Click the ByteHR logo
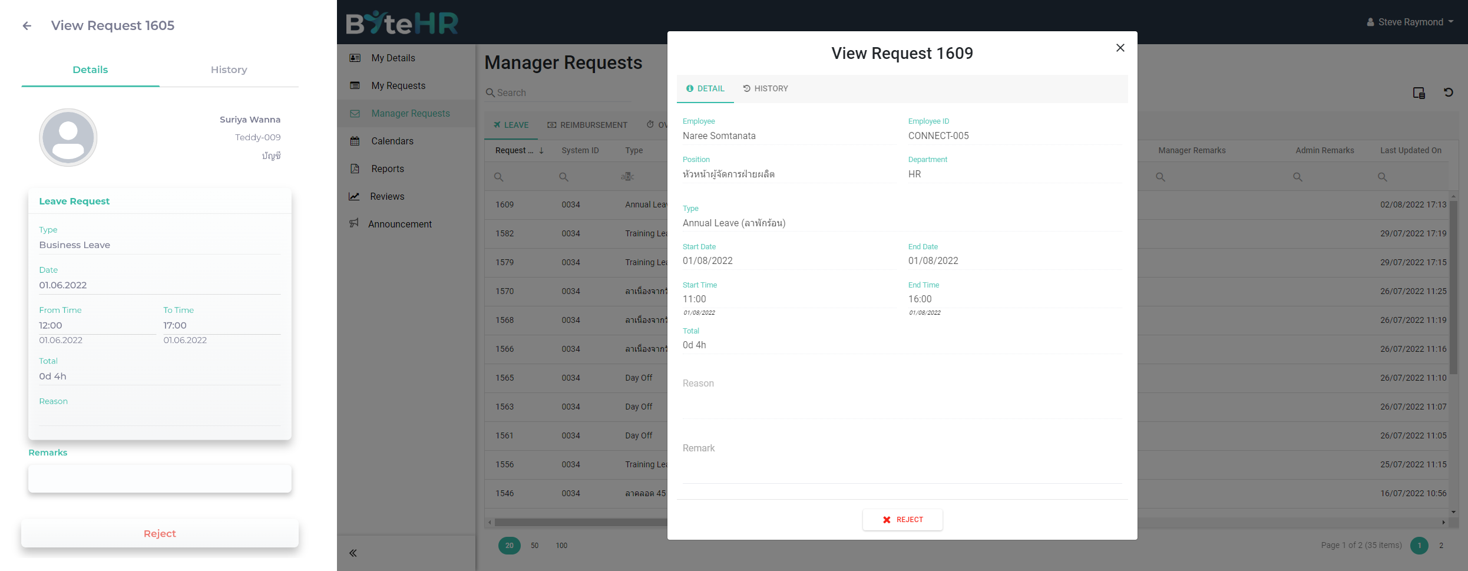 [x=402, y=24]
